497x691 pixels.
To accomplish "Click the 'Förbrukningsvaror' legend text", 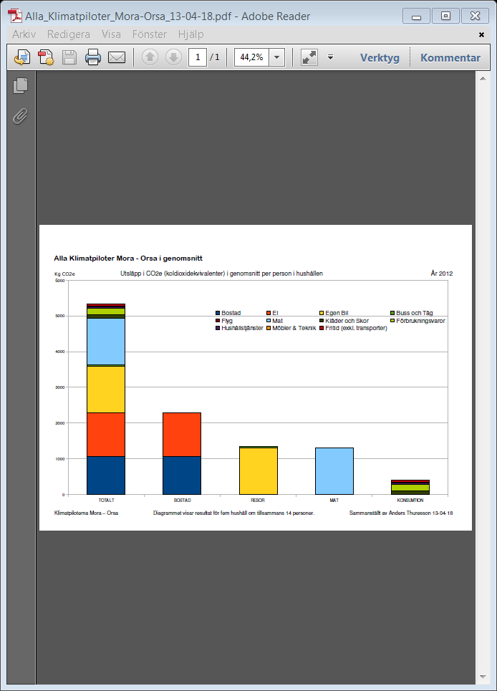I will pos(421,321).
